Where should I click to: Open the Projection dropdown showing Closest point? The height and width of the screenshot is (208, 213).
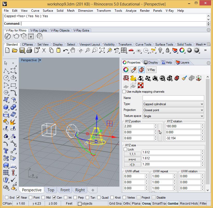(173, 110)
